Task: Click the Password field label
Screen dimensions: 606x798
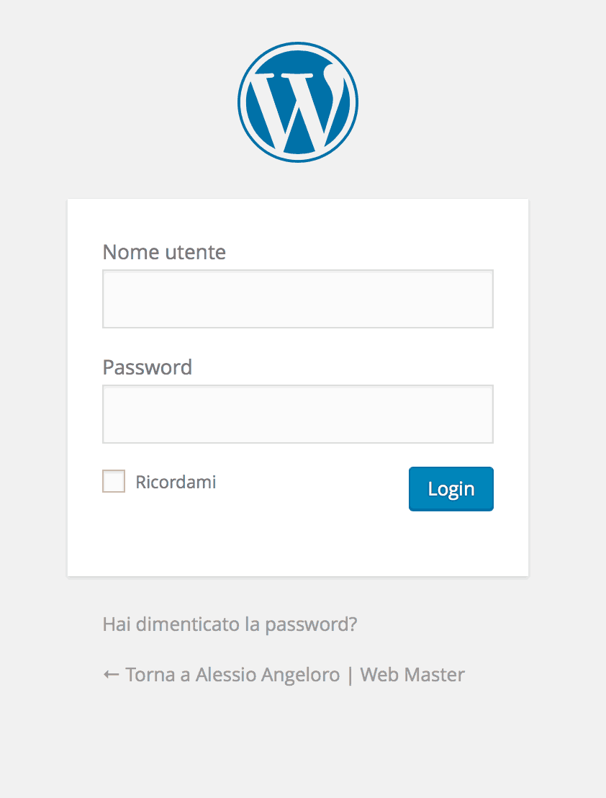Action: tap(147, 367)
